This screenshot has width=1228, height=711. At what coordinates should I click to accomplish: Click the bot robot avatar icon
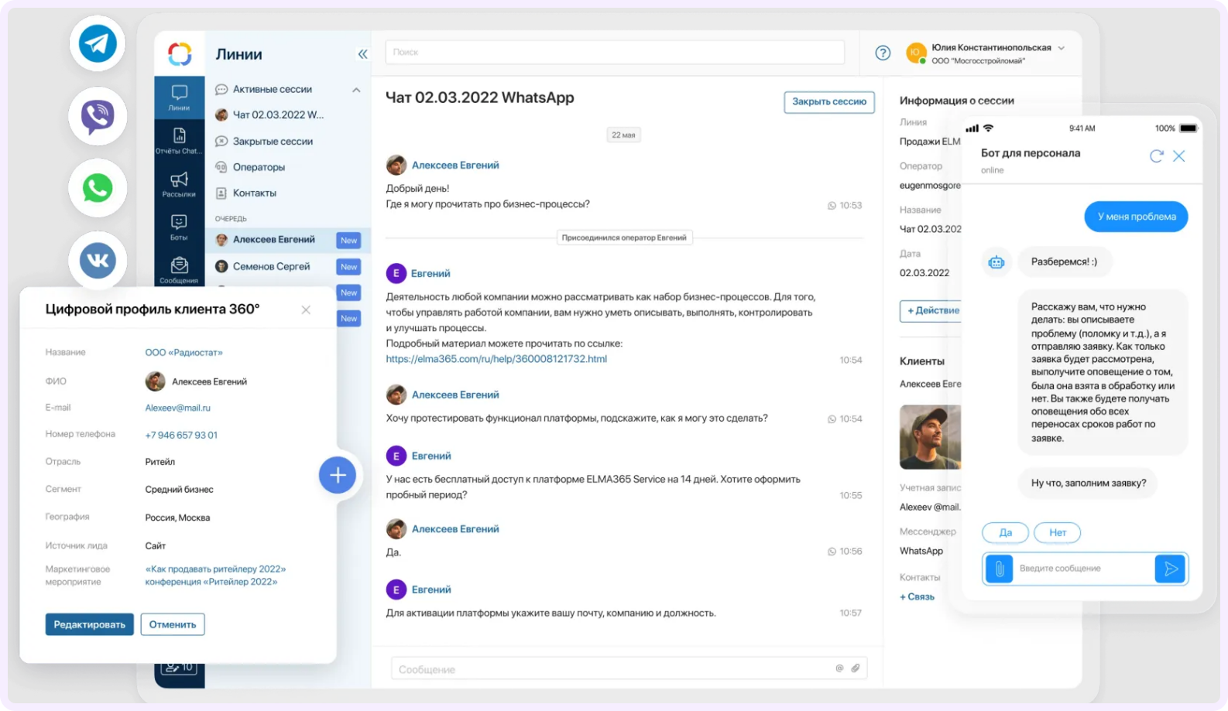click(x=996, y=262)
